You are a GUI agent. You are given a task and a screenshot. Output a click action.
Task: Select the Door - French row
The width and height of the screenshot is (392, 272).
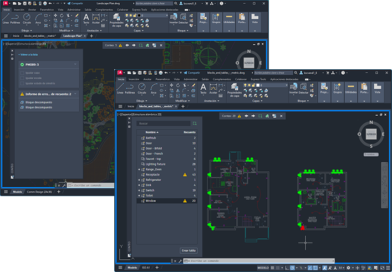tap(167, 153)
